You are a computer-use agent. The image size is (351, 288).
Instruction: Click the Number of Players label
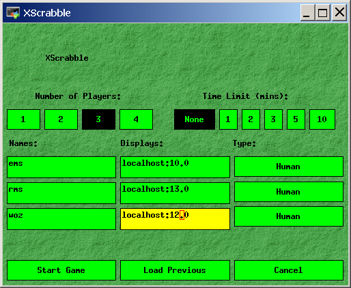[78, 96]
